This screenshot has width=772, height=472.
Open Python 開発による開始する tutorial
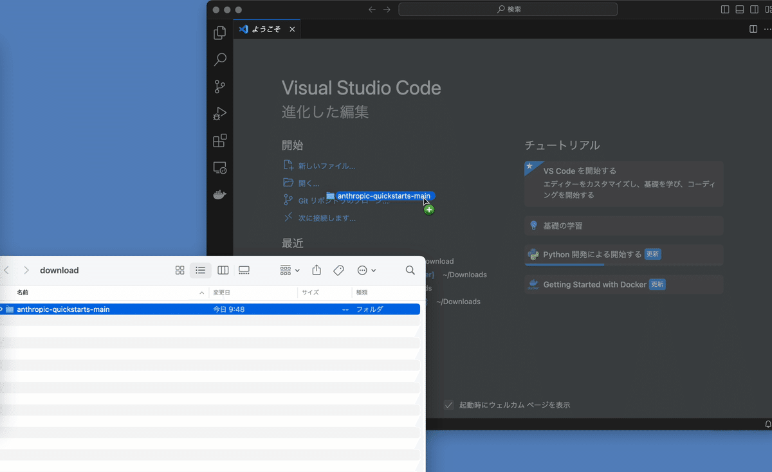tap(624, 255)
